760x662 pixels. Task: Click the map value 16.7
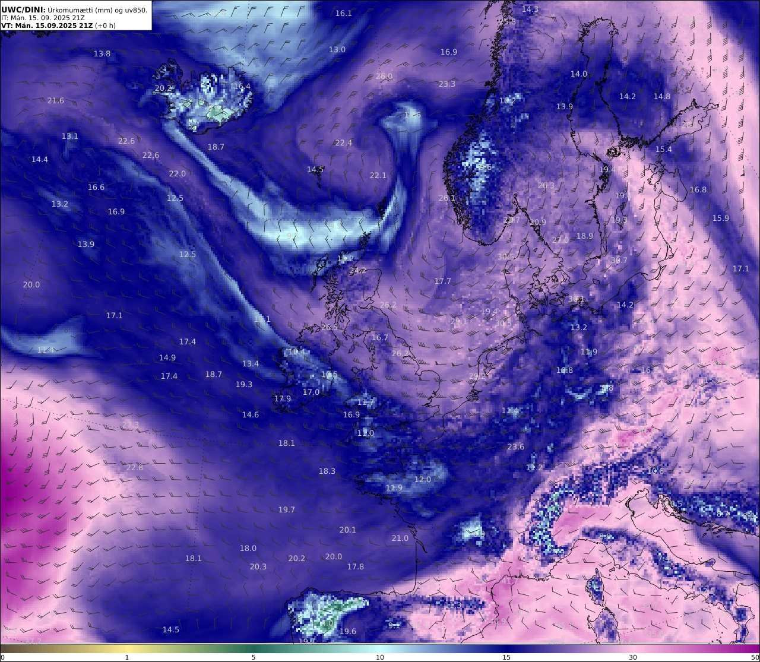click(x=380, y=337)
